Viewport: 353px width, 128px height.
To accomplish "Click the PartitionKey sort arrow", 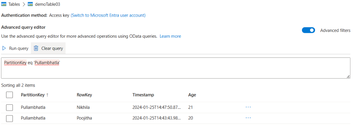I will click(x=48, y=95).
